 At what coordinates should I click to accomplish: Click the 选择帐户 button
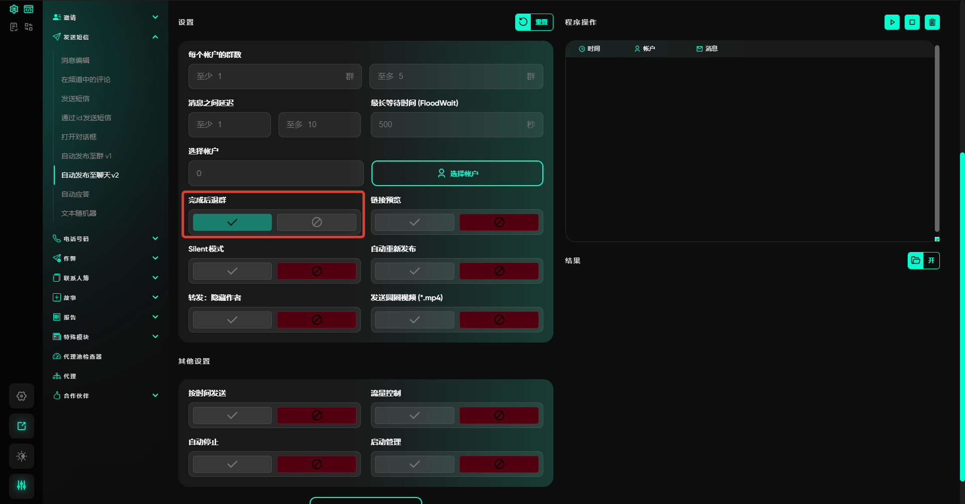point(457,174)
